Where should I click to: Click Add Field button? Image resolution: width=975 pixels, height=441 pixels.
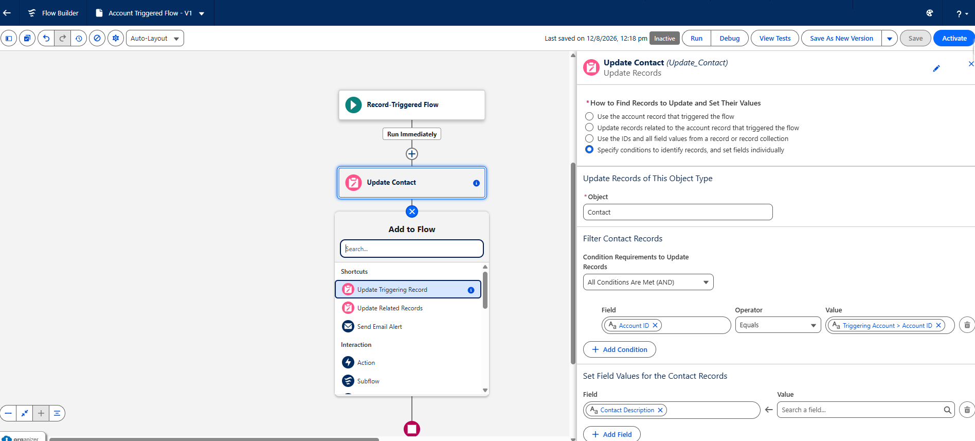(x=612, y=434)
